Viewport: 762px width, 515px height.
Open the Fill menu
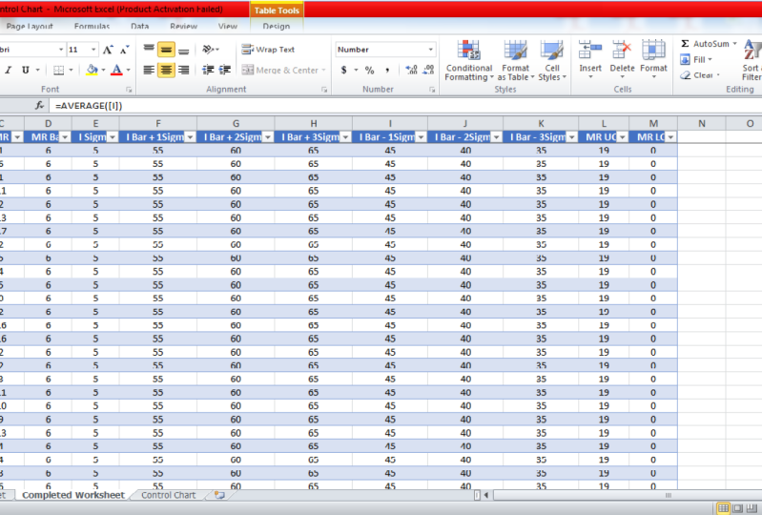click(x=696, y=59)
